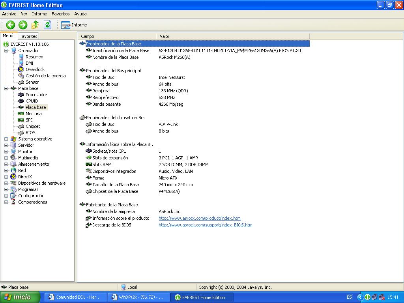404x303 pixels.
Task: Open the Informe report toolbar button
Action: click(x=74, y=25)
